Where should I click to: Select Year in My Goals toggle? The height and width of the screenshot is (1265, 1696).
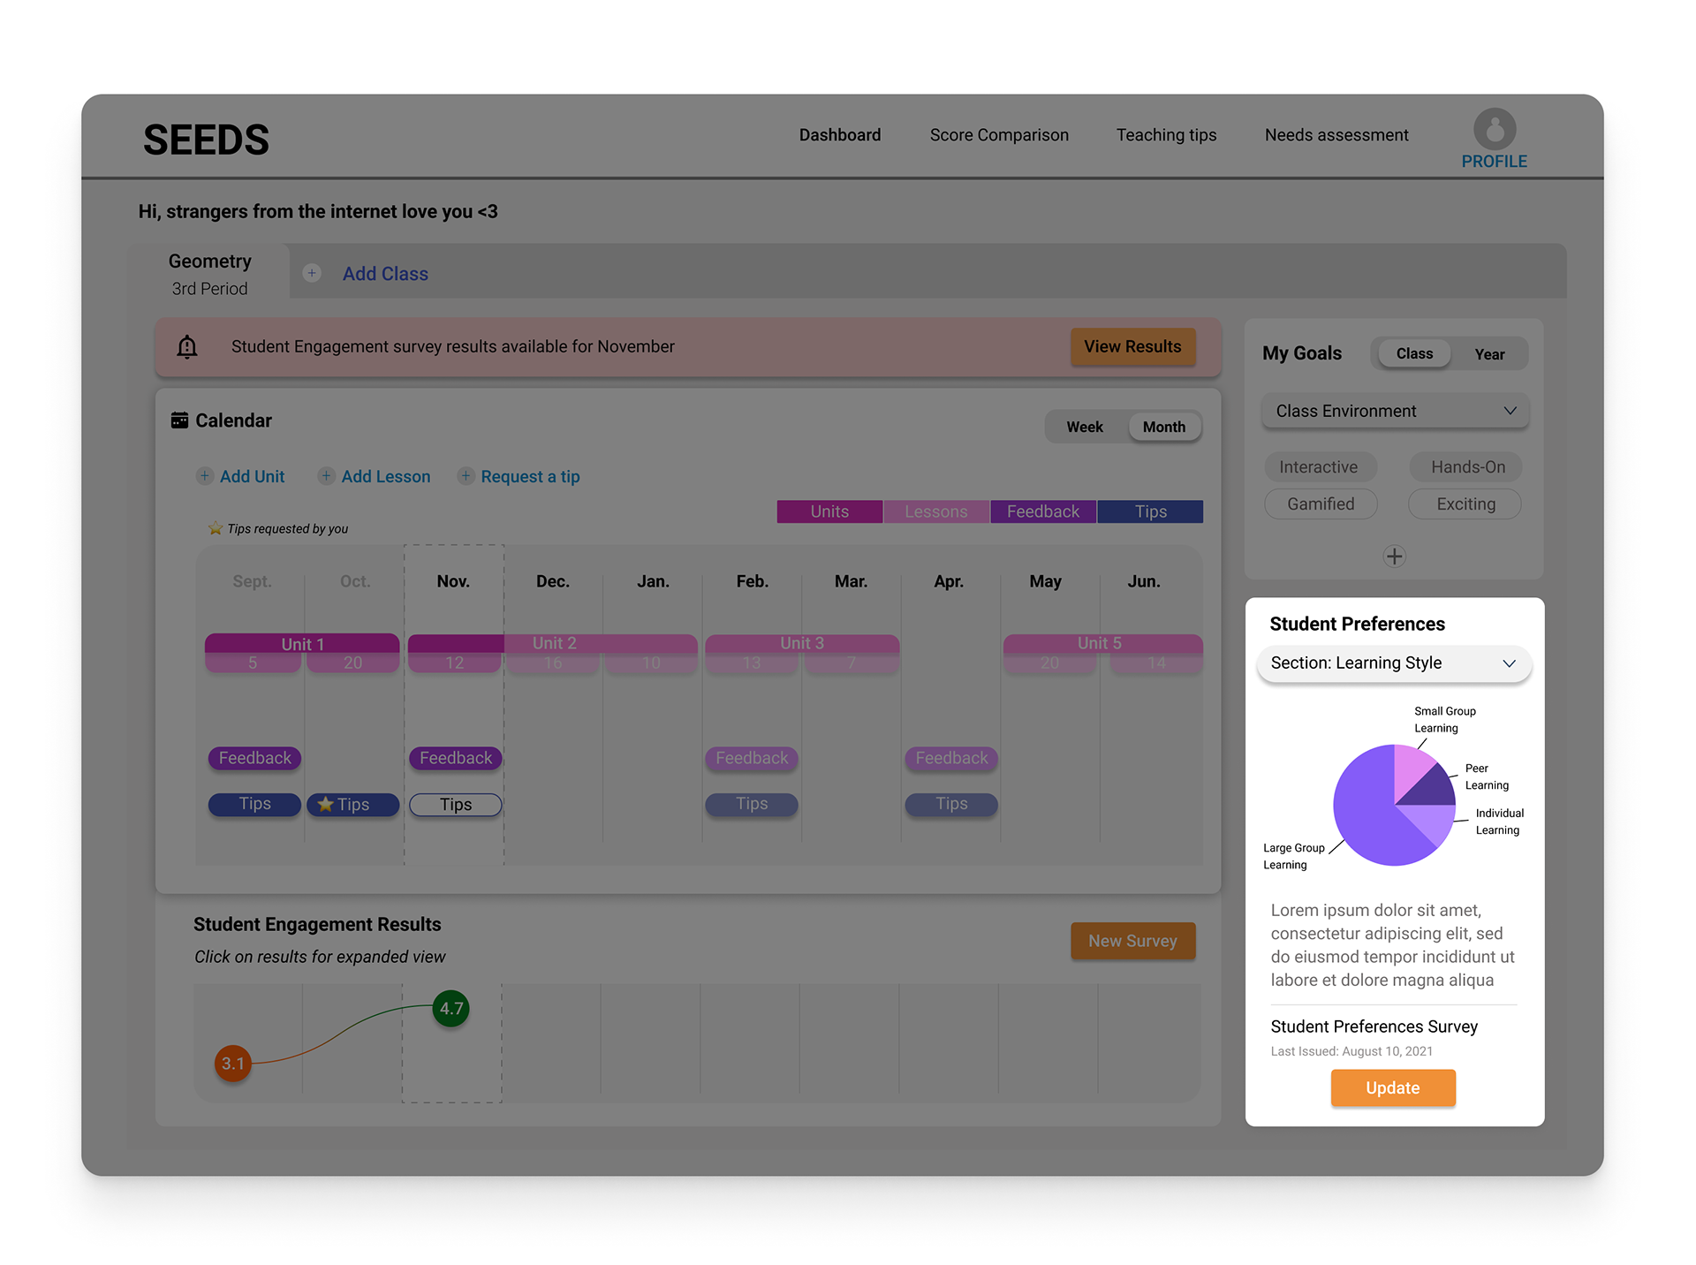point(1489,354)
